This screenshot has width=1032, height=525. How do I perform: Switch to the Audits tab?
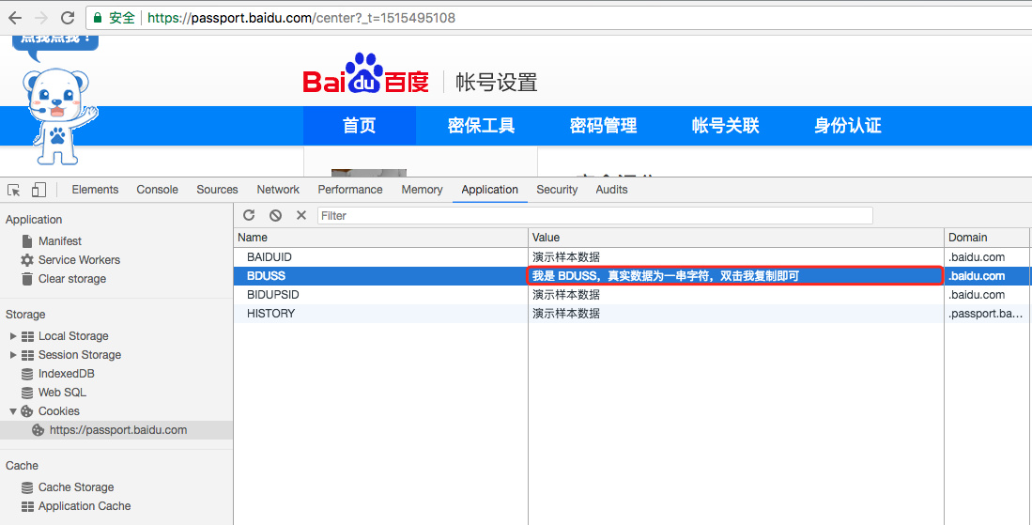(x=611, y=190)
